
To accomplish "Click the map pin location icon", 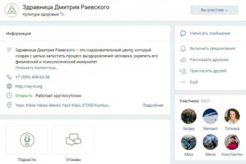I will 9,105.
